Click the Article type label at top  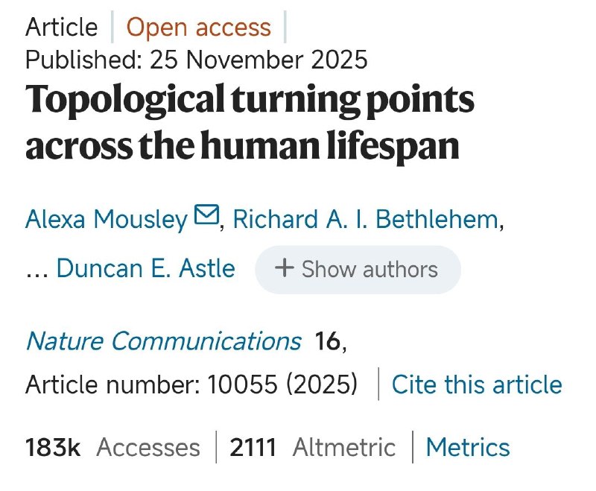[x=61, y=28]
